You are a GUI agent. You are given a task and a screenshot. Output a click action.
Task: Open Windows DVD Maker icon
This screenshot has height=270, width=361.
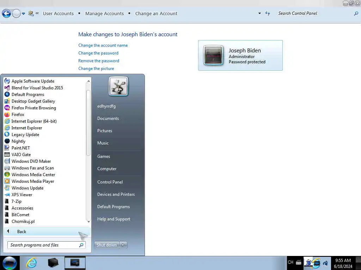coord(7,161)
